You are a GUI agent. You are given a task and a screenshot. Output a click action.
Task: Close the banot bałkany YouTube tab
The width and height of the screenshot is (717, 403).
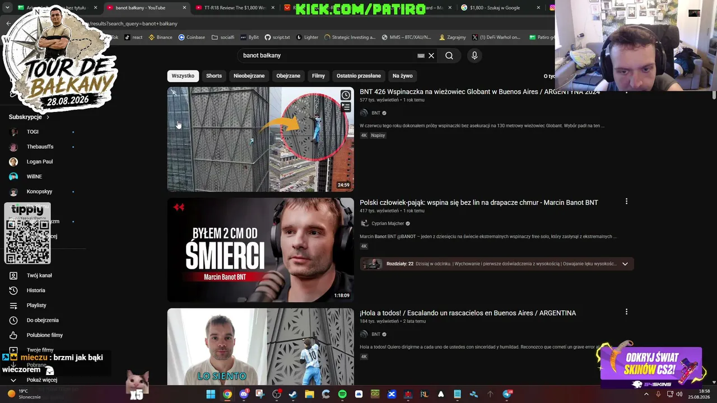pos(184,8)
